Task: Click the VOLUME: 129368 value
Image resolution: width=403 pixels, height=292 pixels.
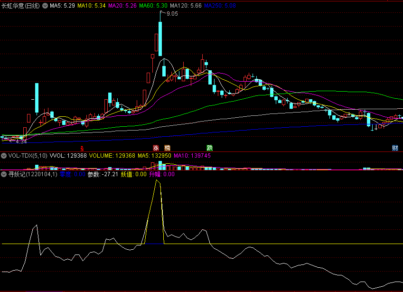Action: coord(112,156)
